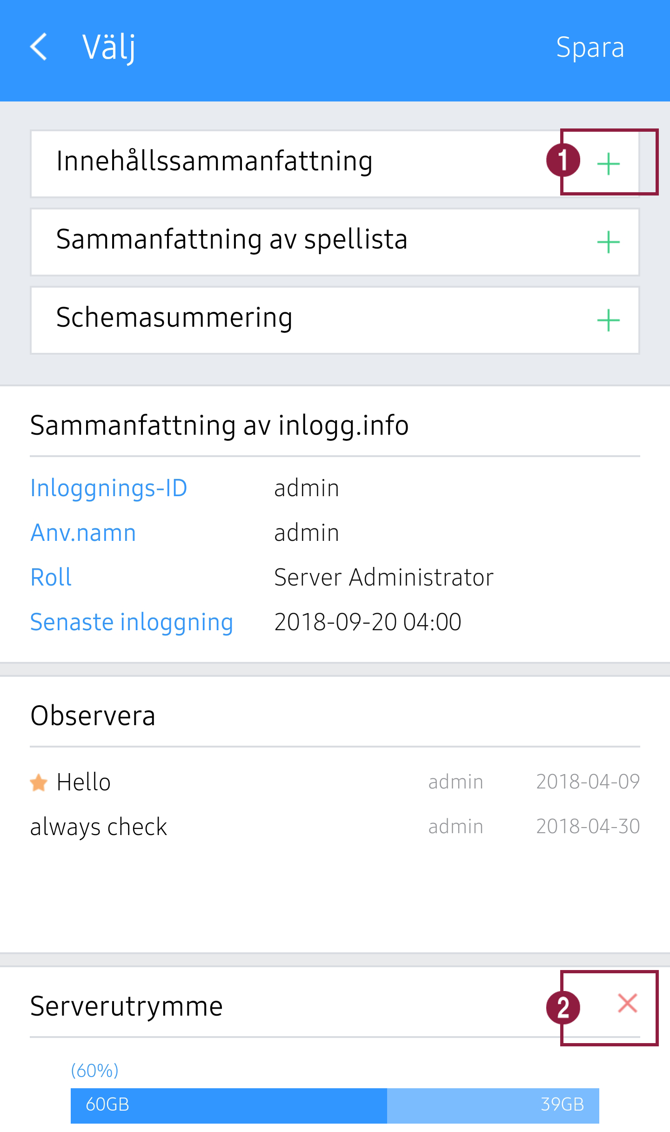The image size is (670, 1132).
Task: Click the 39GB free storage segment
Action: (x=493, y=1105)
